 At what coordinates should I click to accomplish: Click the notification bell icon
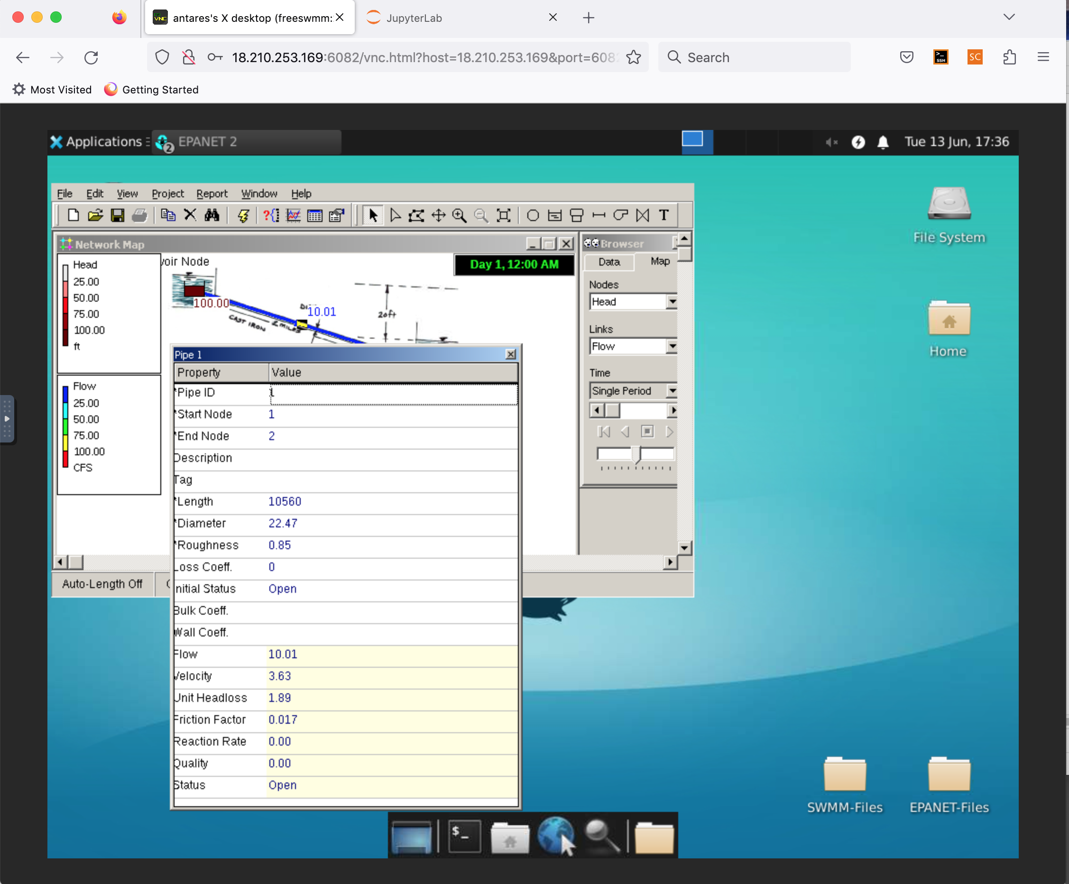click(x=883, y=142)
